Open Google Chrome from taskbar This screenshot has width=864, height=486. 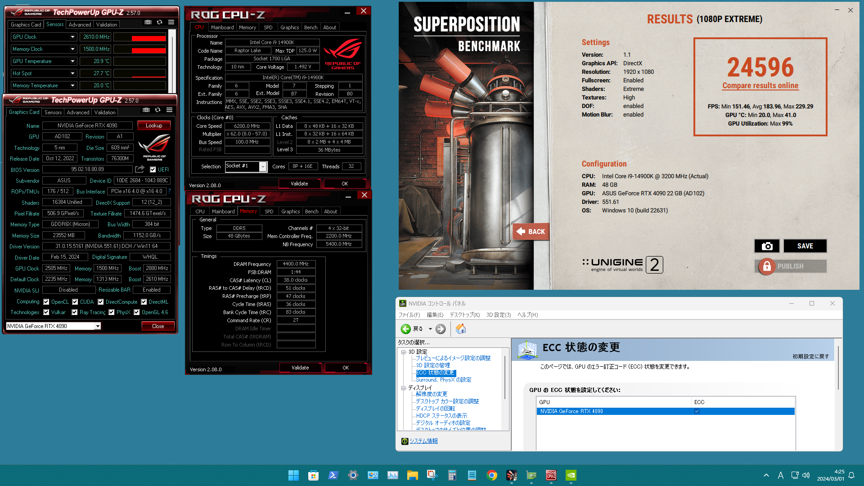point(491,475)
